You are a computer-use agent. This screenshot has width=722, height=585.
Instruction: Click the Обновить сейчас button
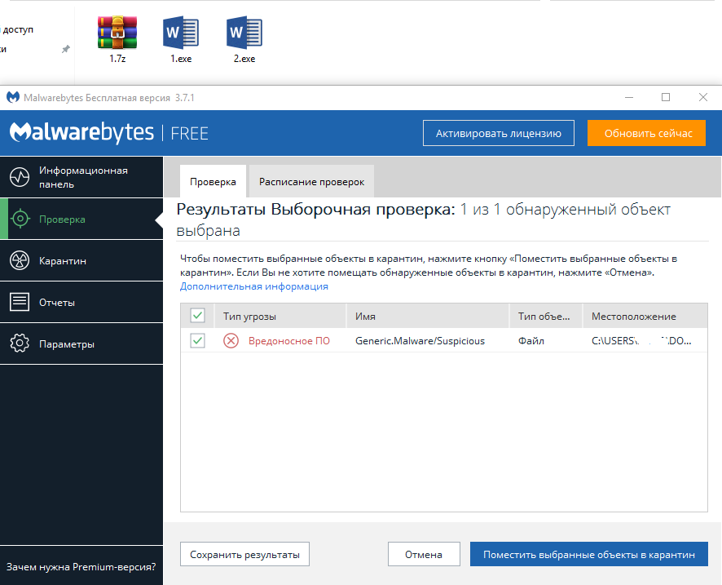coord(646,133)
